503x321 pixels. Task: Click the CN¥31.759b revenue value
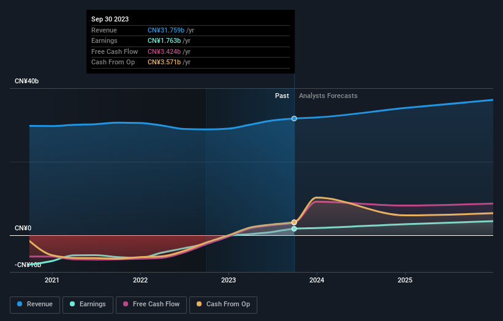(166, 30)
